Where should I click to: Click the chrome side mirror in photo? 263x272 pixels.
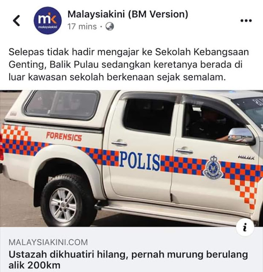[241, 136]
